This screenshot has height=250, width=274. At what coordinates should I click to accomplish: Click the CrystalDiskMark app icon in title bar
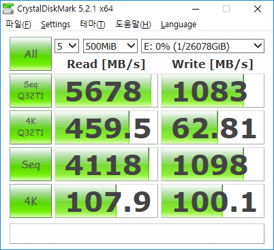tap(8, 9)
